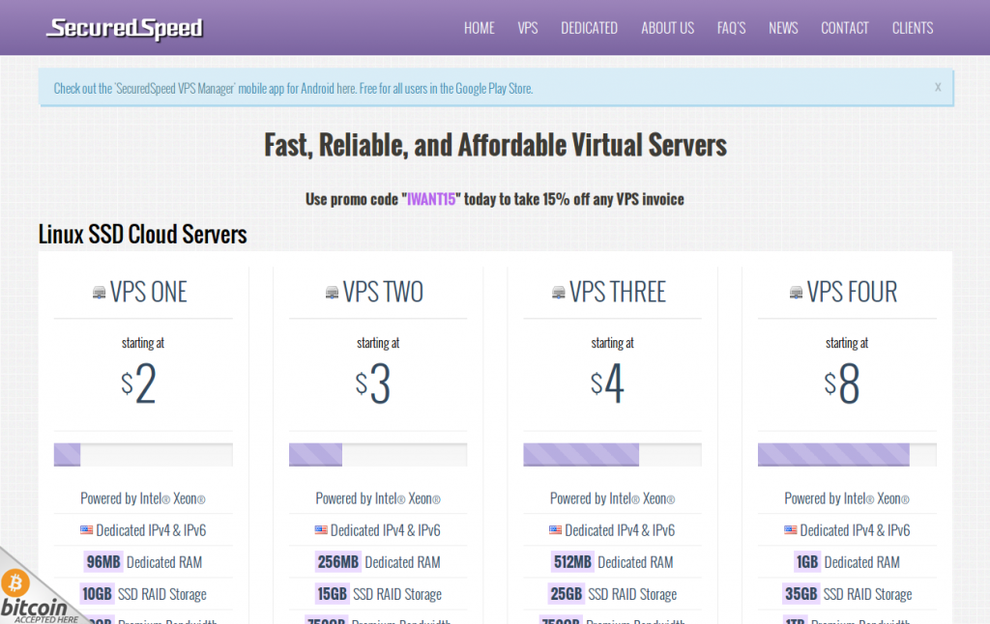Click the US flag in VPS TWO
990x624 pixels.
click(321, 530)
